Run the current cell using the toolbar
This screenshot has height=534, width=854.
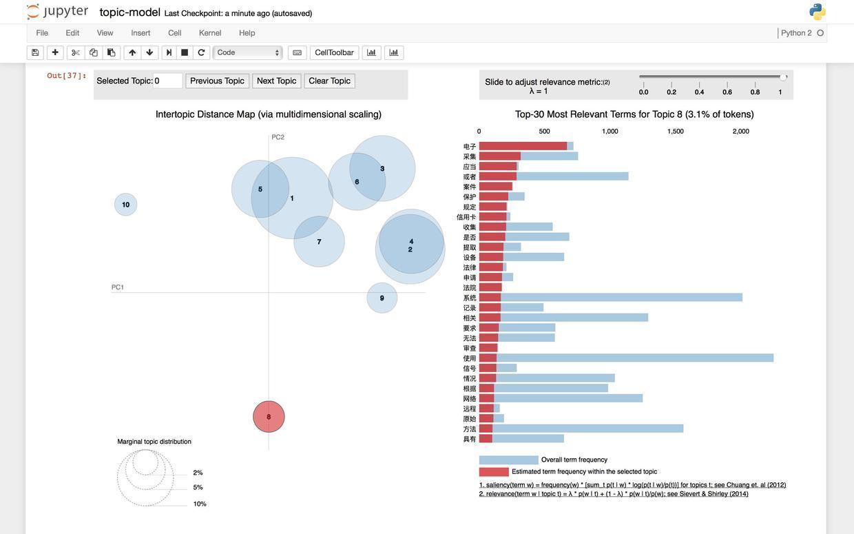click(169, 52)
